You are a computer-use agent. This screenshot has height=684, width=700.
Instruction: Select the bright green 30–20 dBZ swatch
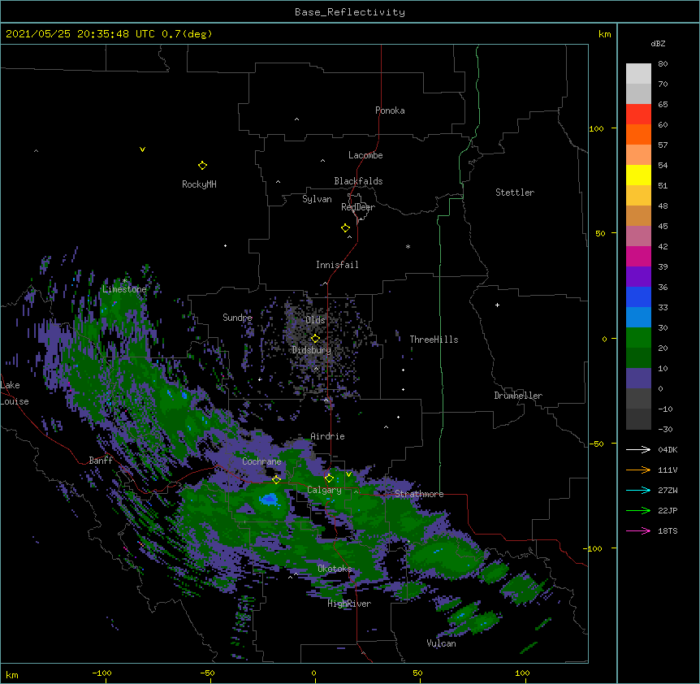(x=638, y=338)
